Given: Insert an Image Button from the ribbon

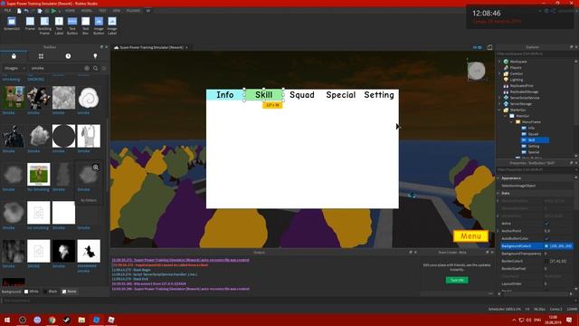Looking at the screenshot, I should [x=99, y=25].
